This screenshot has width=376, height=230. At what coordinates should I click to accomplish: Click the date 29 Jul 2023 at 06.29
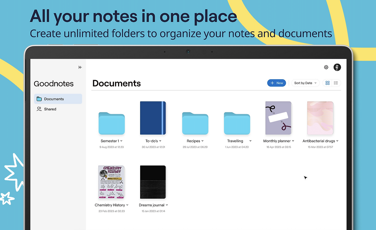[x=195, y=147]
